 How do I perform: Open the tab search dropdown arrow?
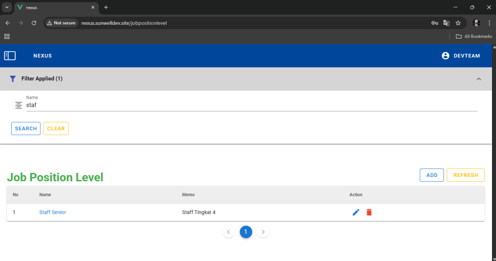tap(7, 7)
